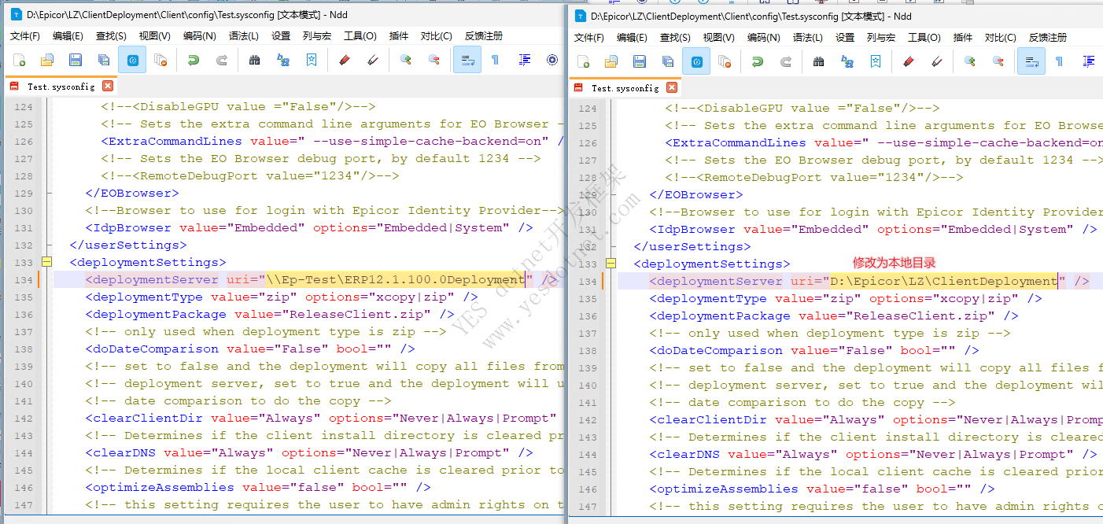The image size is (1103, 524).
Task: Click the save icon in left window toolbar
Action: pos(76,60)
